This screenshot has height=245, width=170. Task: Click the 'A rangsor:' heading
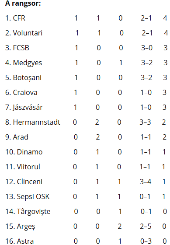pyautogui.click(x=23, y=3)
